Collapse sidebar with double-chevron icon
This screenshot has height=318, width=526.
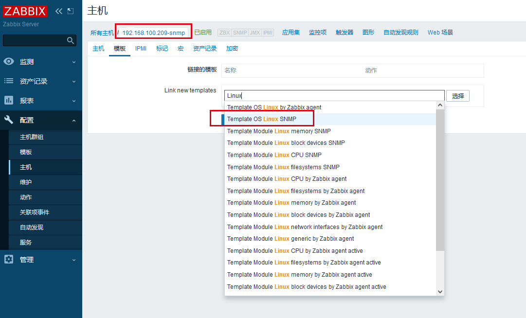[59, 11]
